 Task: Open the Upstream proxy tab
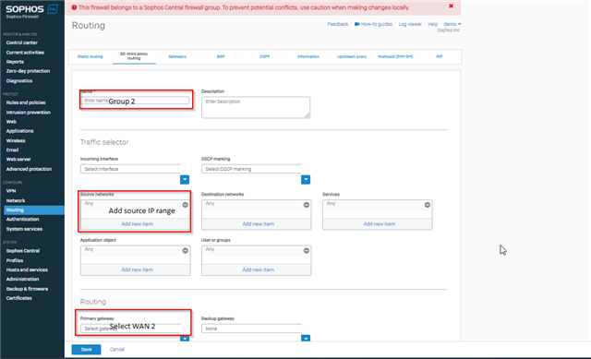pos(352,56)
